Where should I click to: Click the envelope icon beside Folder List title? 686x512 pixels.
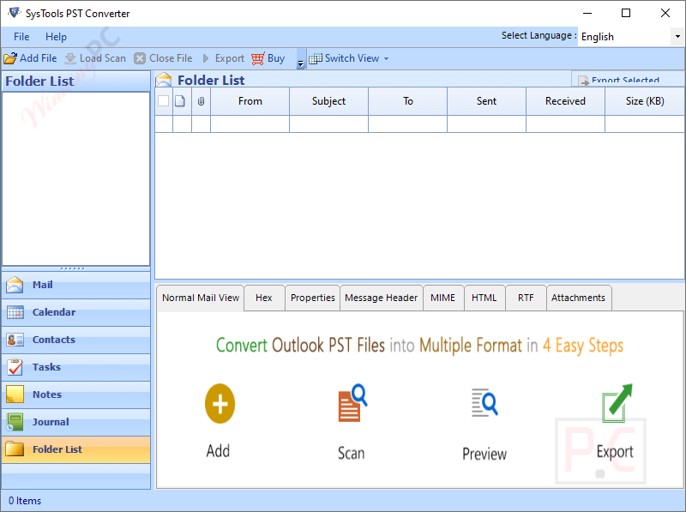coord(164,80)
